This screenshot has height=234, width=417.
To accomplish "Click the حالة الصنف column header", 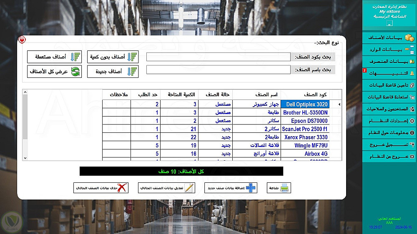I will point(216,95).
